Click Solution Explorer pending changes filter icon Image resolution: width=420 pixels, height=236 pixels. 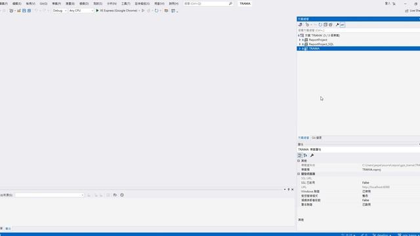coord(307,25)
